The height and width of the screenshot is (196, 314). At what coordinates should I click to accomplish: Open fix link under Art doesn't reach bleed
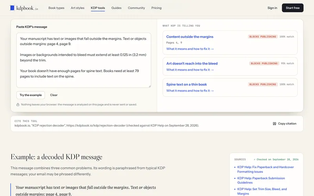[x=190, y=70]
